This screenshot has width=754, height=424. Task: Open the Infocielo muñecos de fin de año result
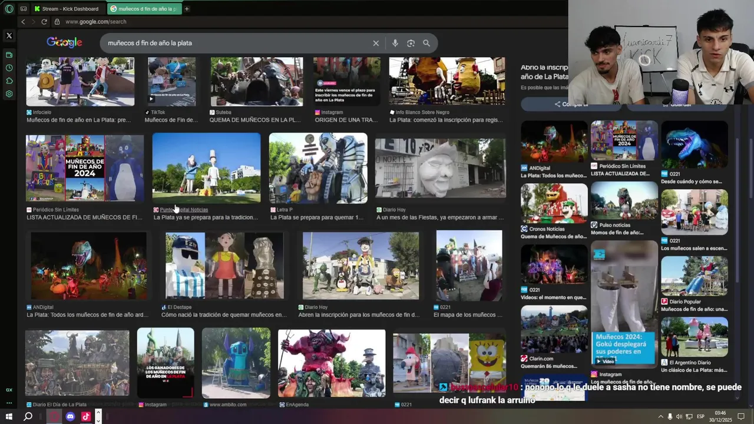(80, 81)
